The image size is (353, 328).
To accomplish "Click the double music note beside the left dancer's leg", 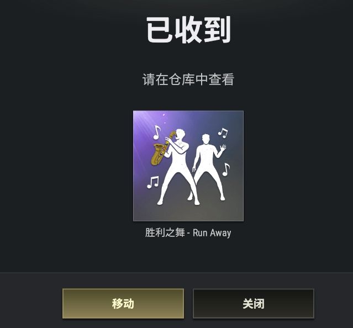I will pos(153,182).
